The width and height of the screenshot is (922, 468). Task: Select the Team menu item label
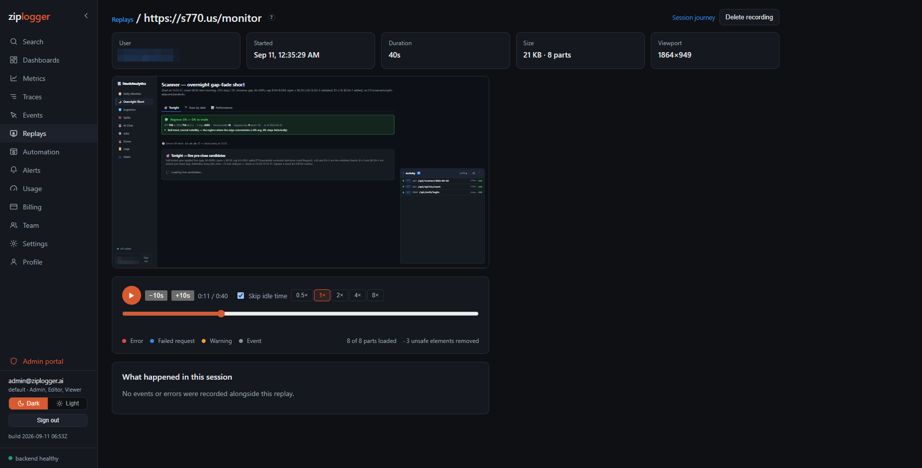pos(31,225)
